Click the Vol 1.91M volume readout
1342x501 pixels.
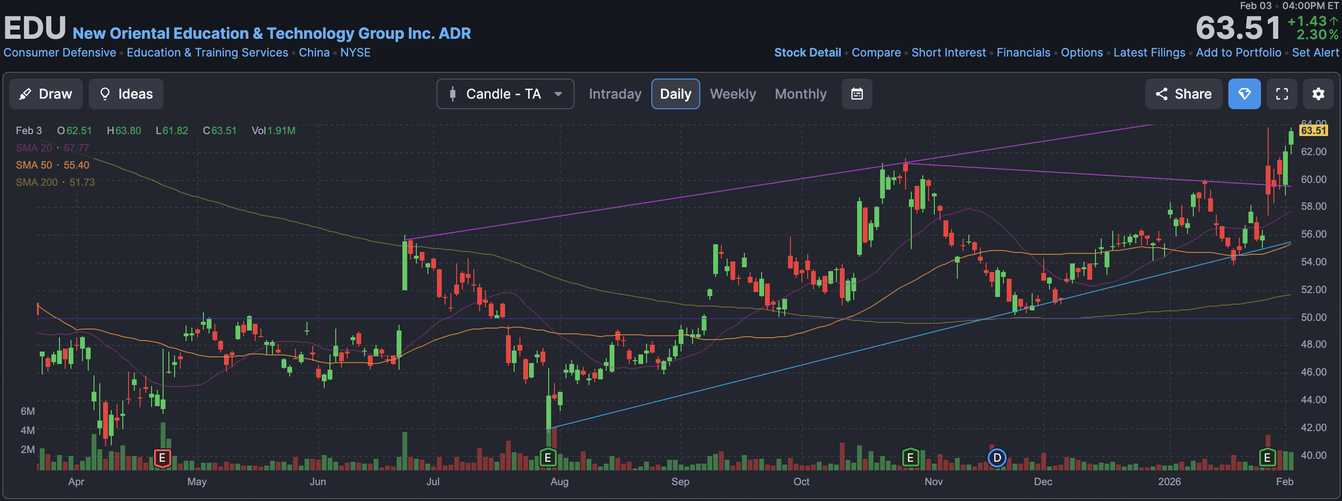[273, 131]
